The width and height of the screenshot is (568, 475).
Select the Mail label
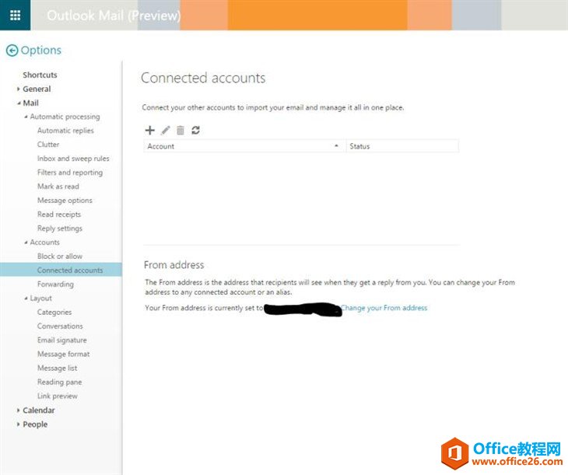coord(31,103)
